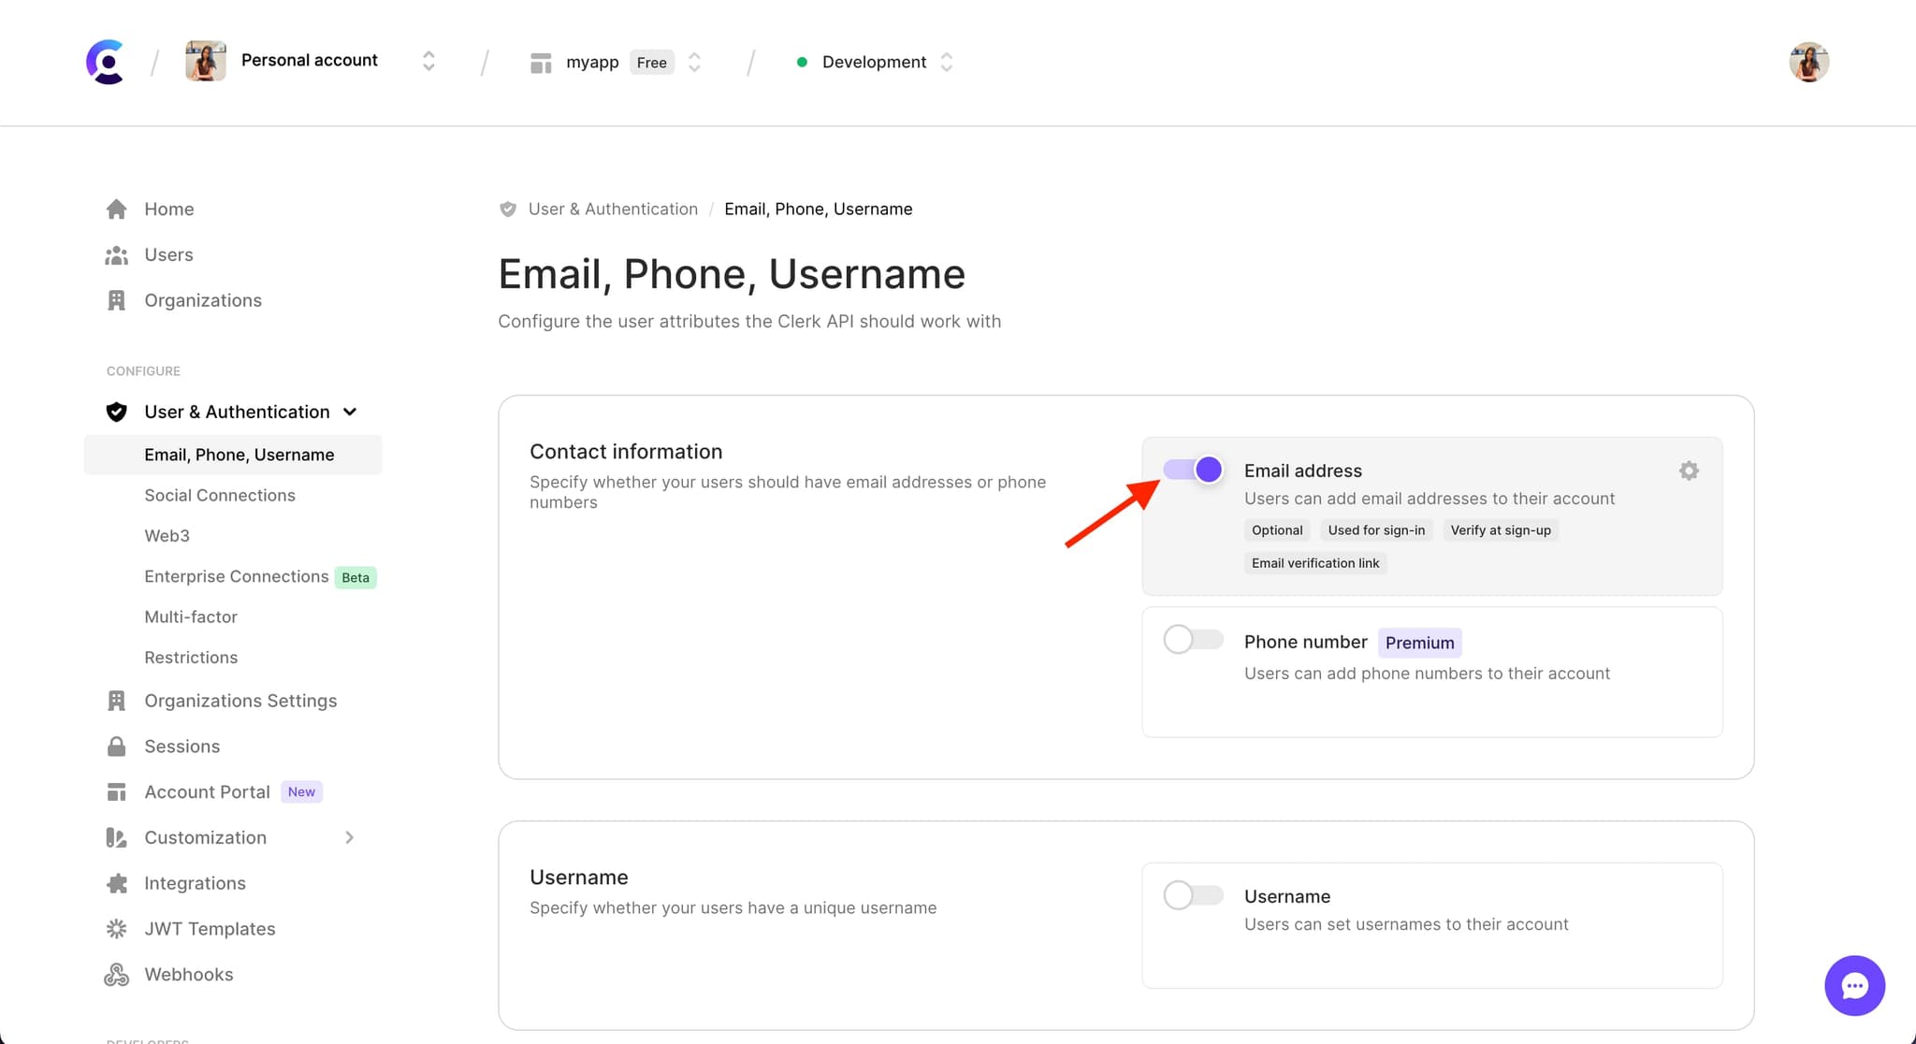Click the green Development status dot
The height and width of the screenshot is (1044, 1916).
click(x=802, y=63)
